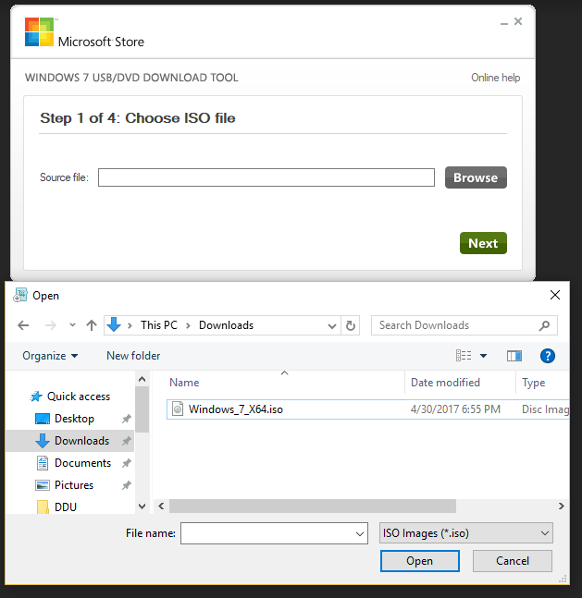Click New folder
The width and height of the screenshot is (582, 598).
(x=133, y=356)
